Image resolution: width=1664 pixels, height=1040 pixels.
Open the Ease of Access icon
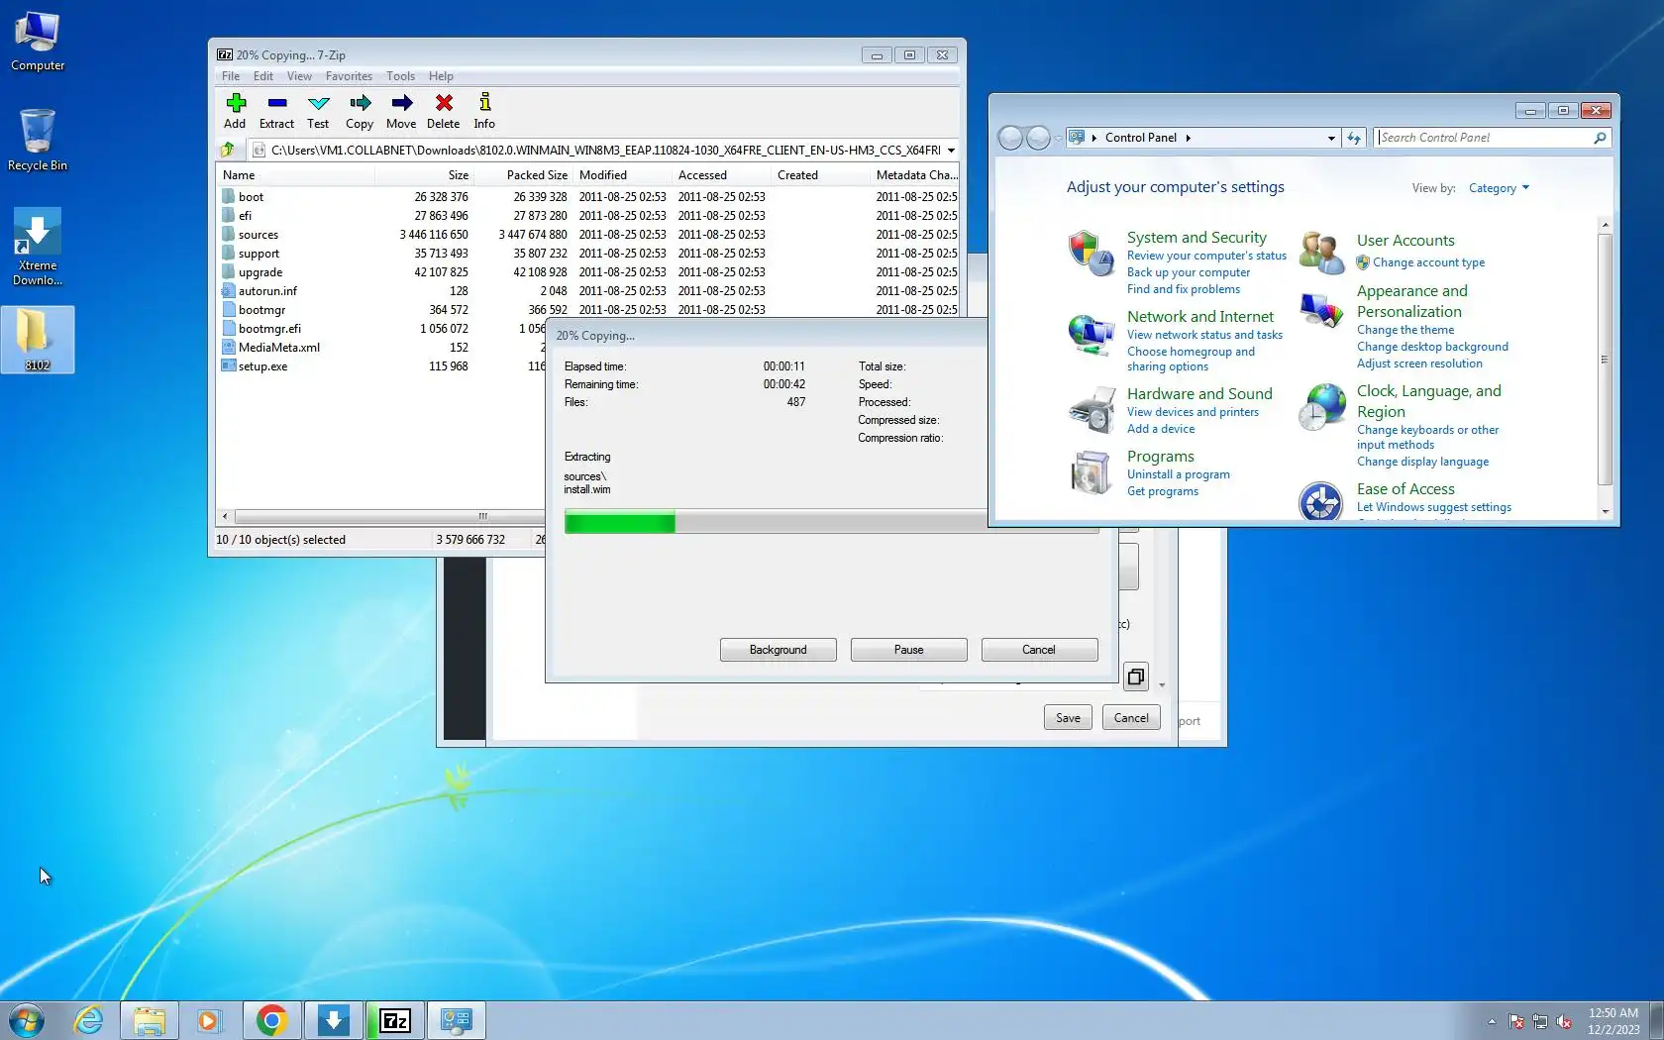[1320, 501]
